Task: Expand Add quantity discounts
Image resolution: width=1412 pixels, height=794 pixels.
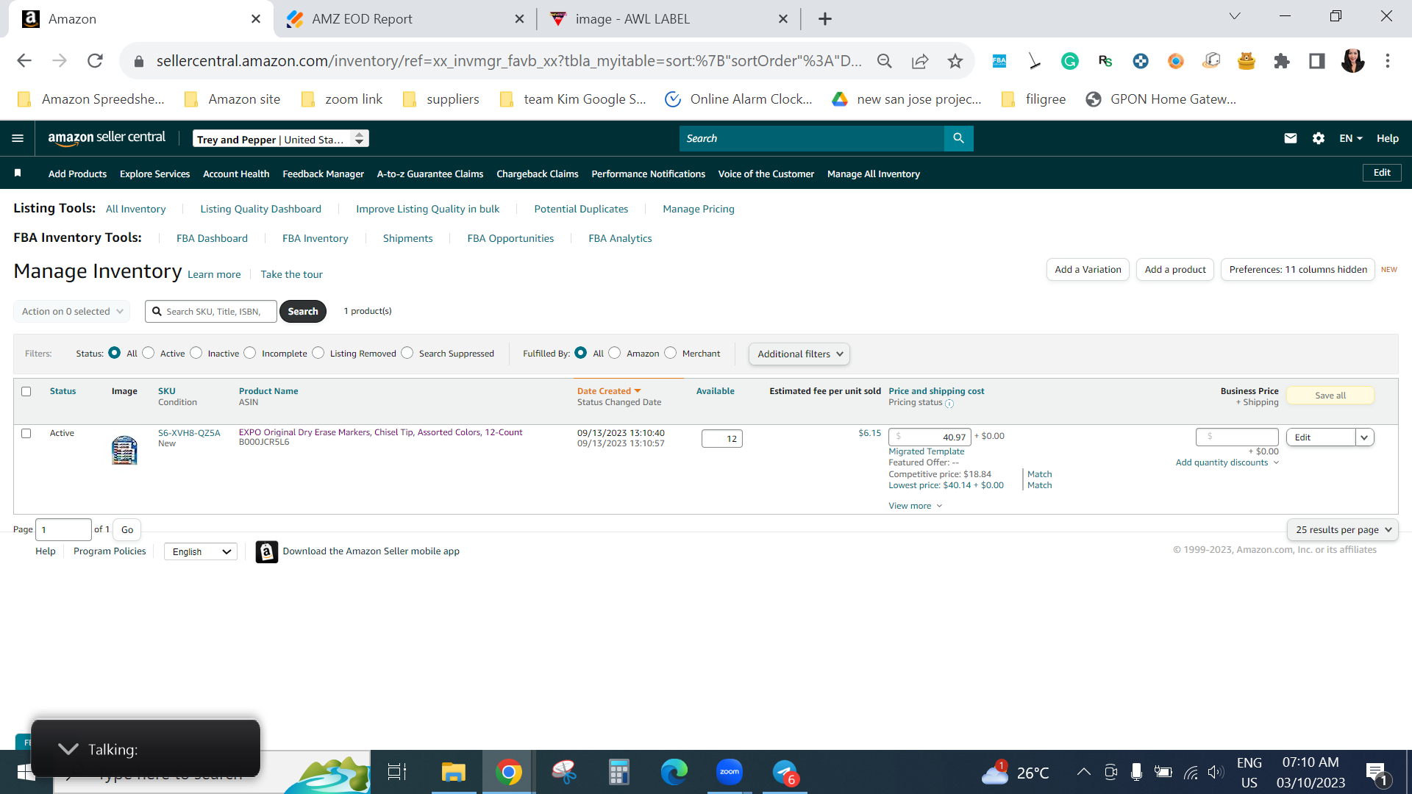Action: point(1227,462)
